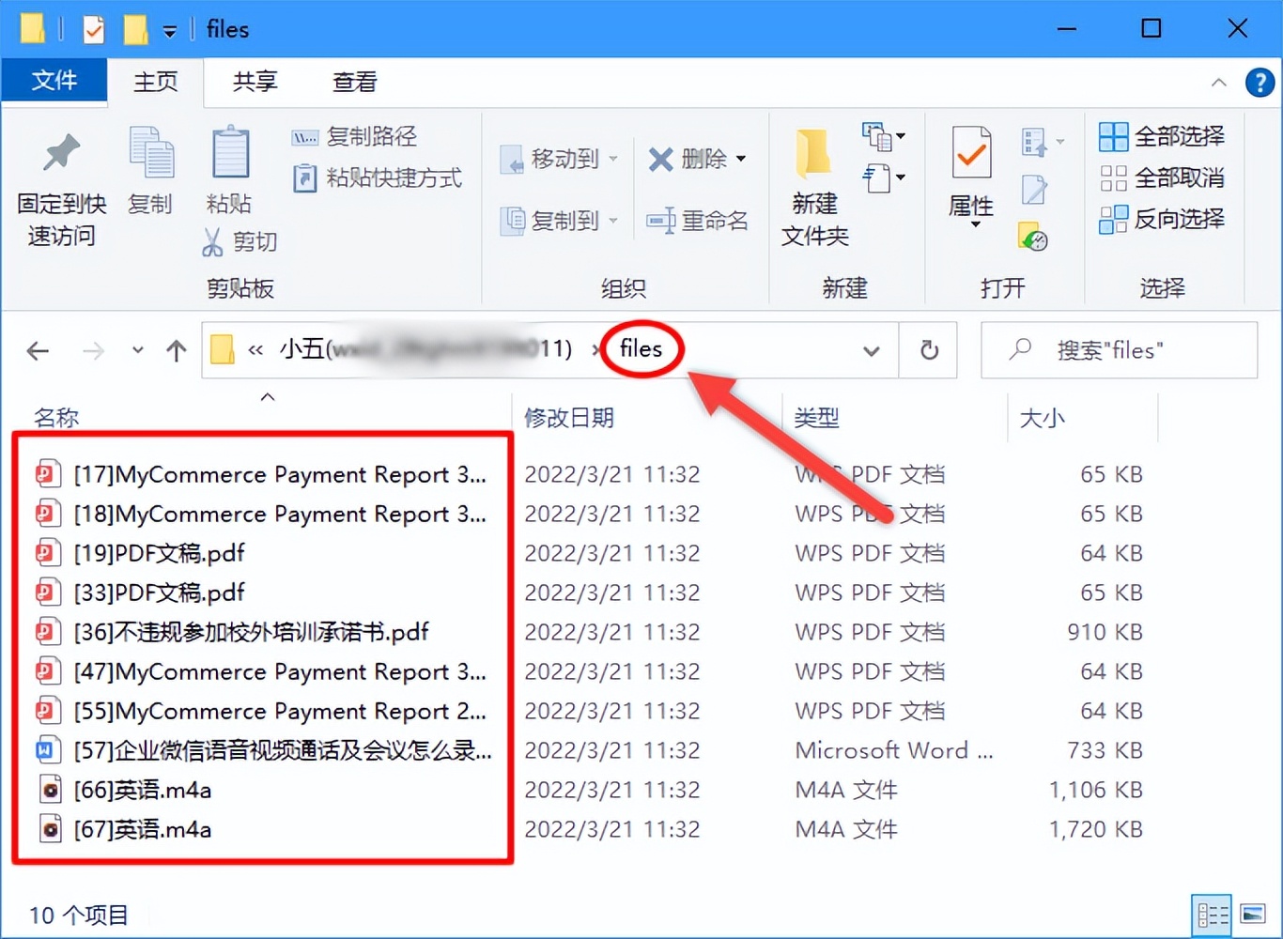Open address bar history dropdown arrow

[872, 350]
